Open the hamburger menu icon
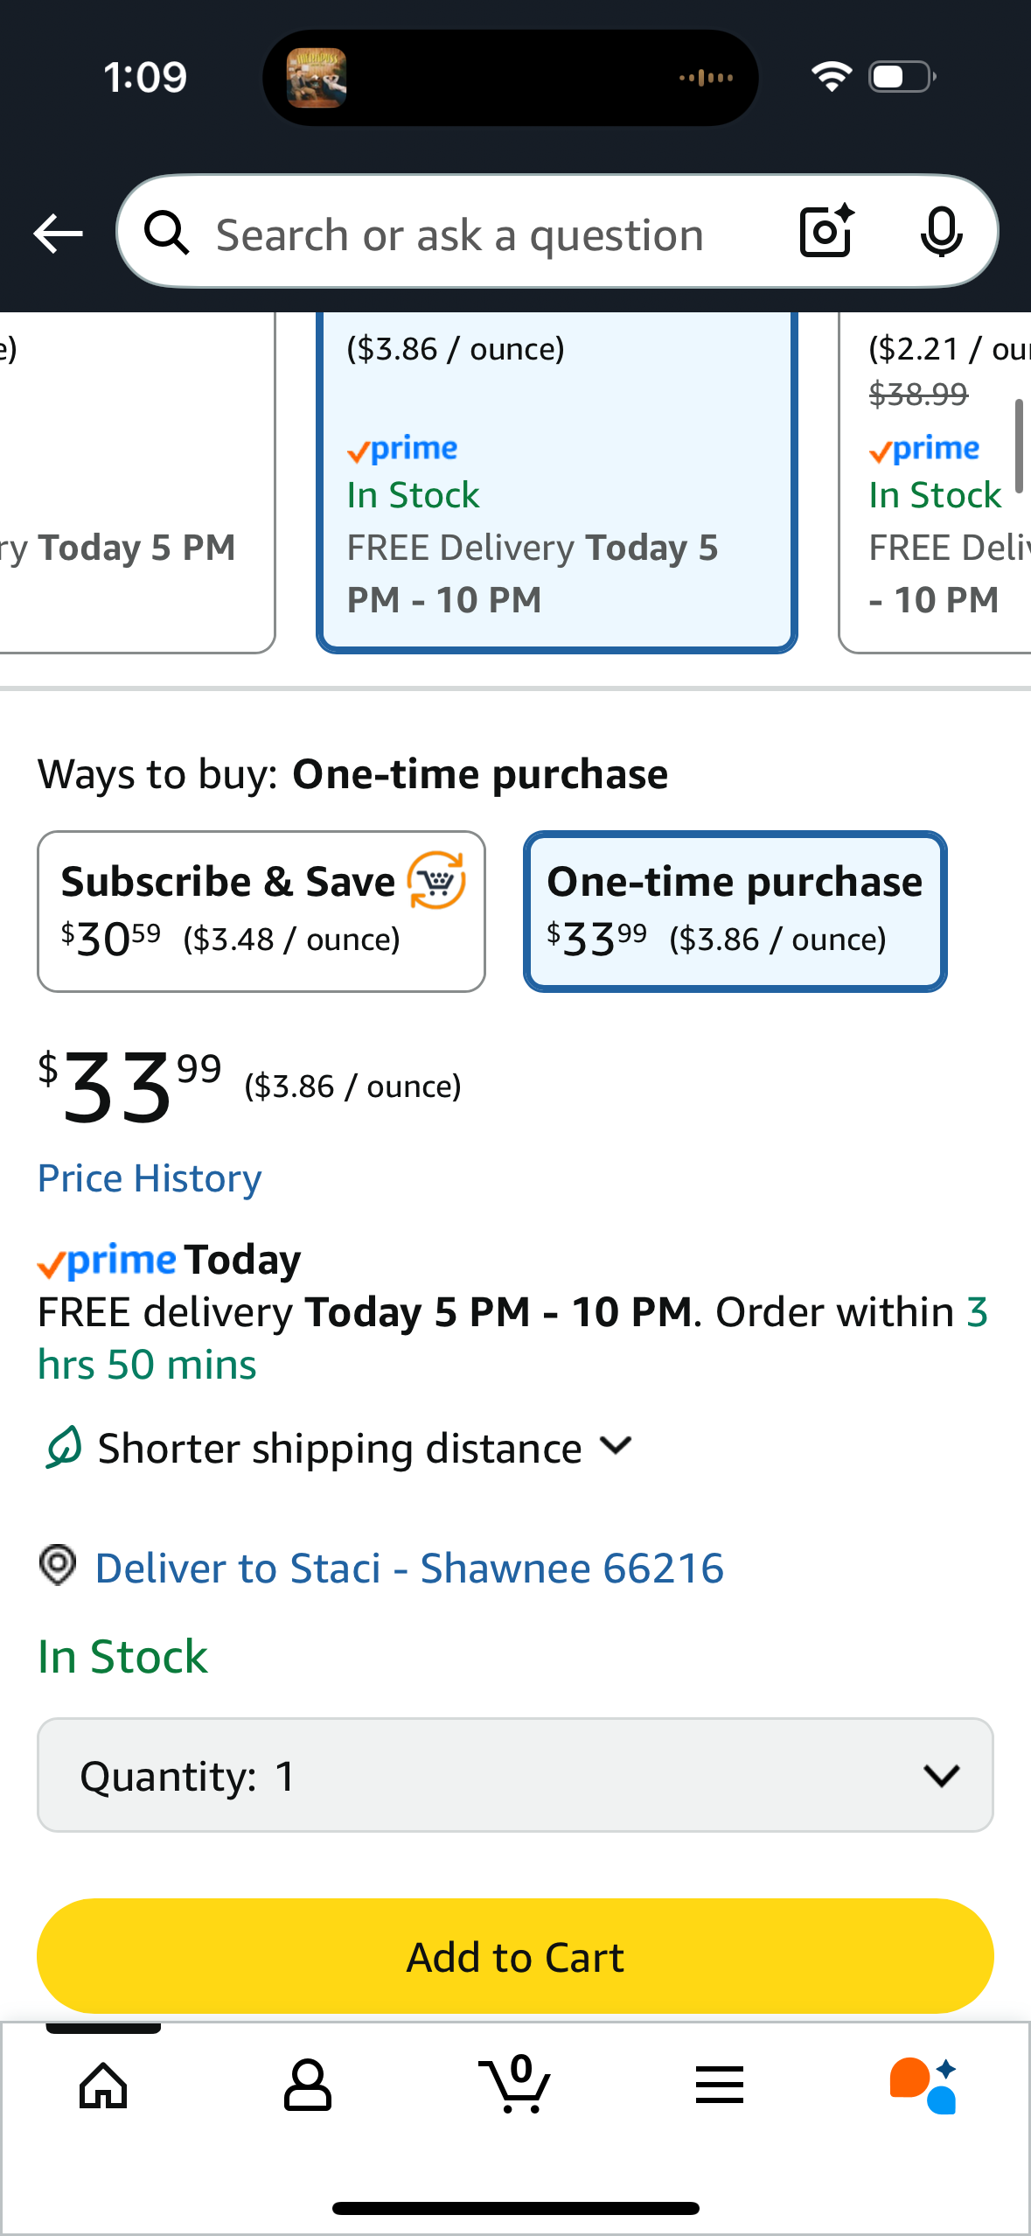 [720, 2086]
